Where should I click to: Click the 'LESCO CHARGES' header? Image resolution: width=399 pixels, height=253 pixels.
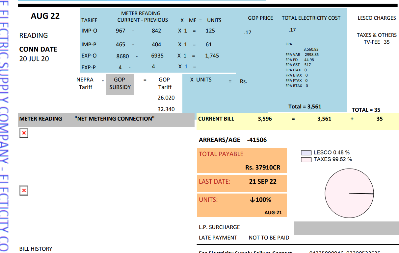point(377,18)
